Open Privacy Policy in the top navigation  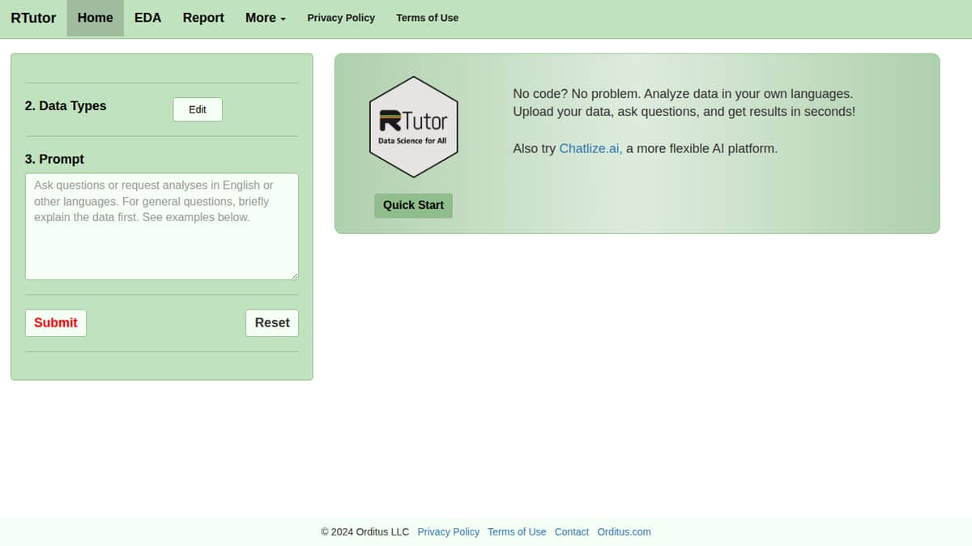click(341, 18)
